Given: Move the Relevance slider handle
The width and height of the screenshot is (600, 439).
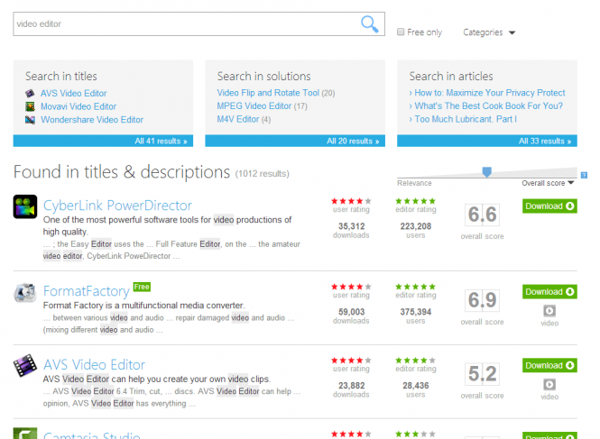Looking at the screenshot, I should click(486, 171).
